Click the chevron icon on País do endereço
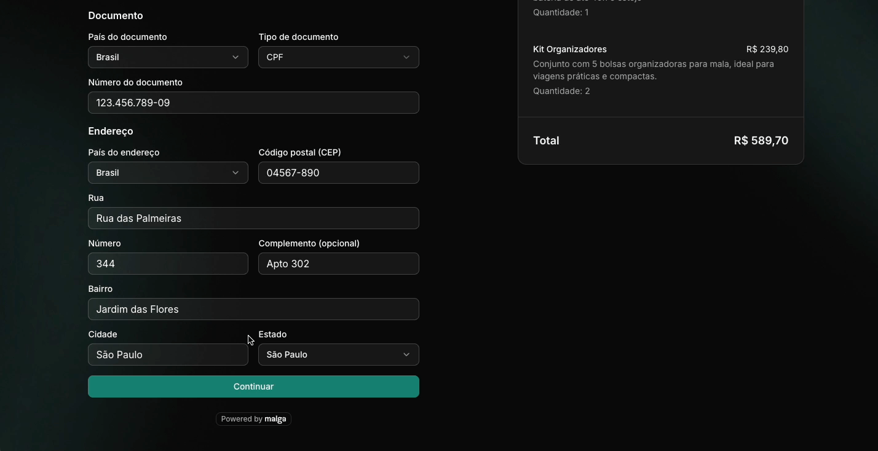 (235, 173)
